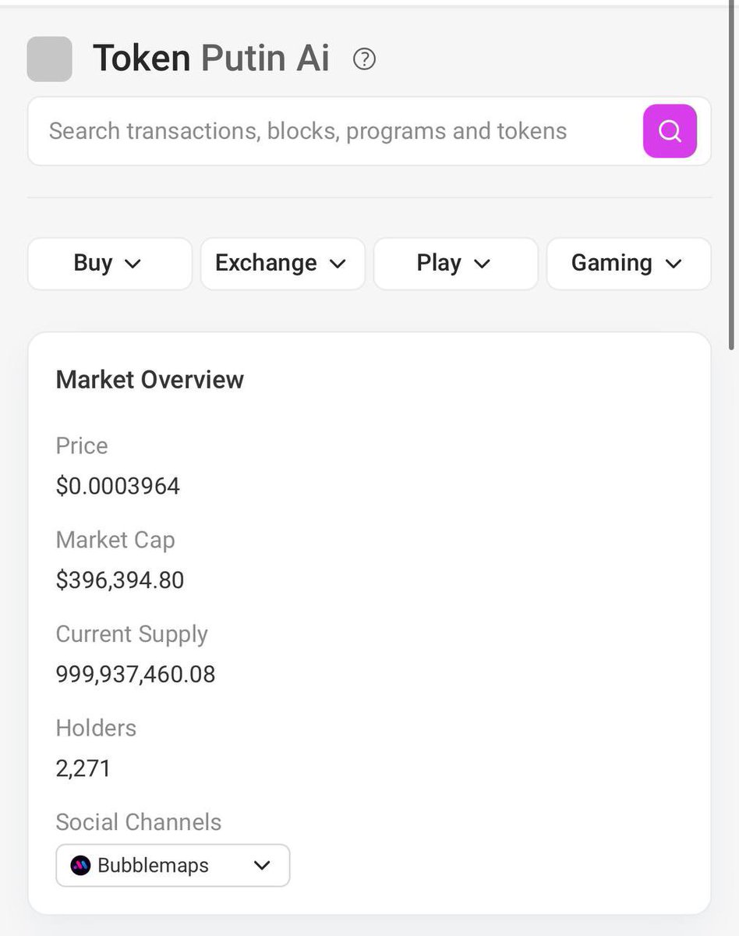Click the Market Cap label
This screenshot has width=739, height=936.
[x=115, y=540]
